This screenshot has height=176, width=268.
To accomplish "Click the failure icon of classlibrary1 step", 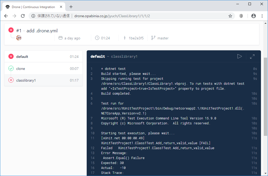I will (11, 80).
